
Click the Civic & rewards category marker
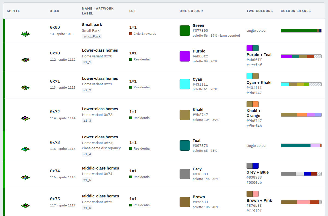point(131,34)
